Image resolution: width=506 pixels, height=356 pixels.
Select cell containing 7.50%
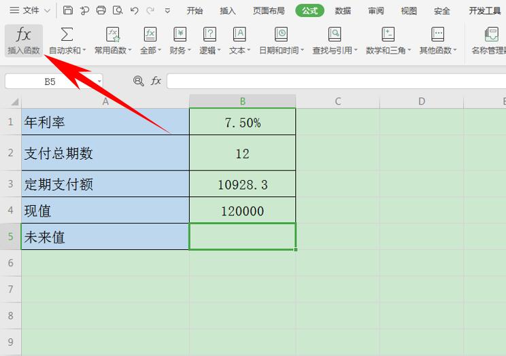(x=242, y=122)
